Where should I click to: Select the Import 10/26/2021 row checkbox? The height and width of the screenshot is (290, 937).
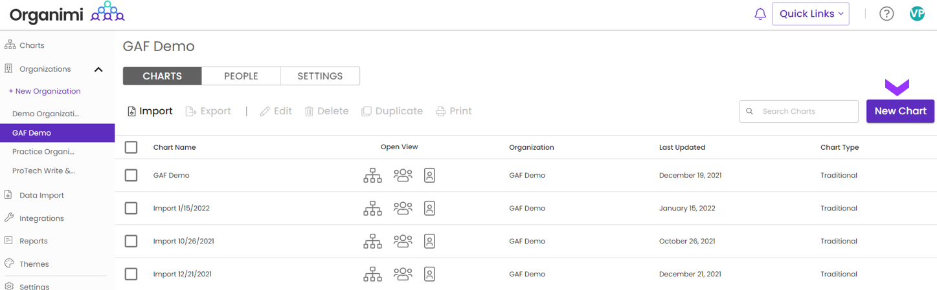(x=131, y=241)
